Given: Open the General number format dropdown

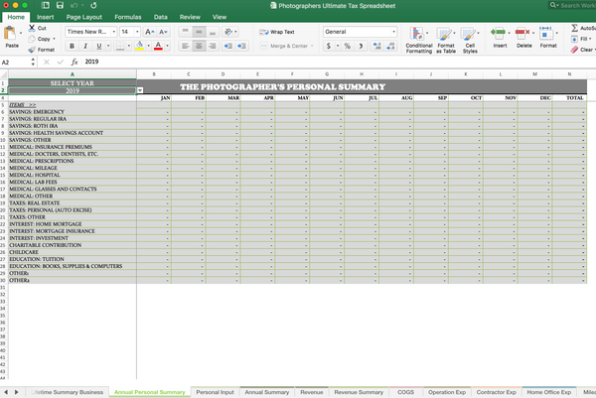Looking at the screenshot, I should pos(393,32).
